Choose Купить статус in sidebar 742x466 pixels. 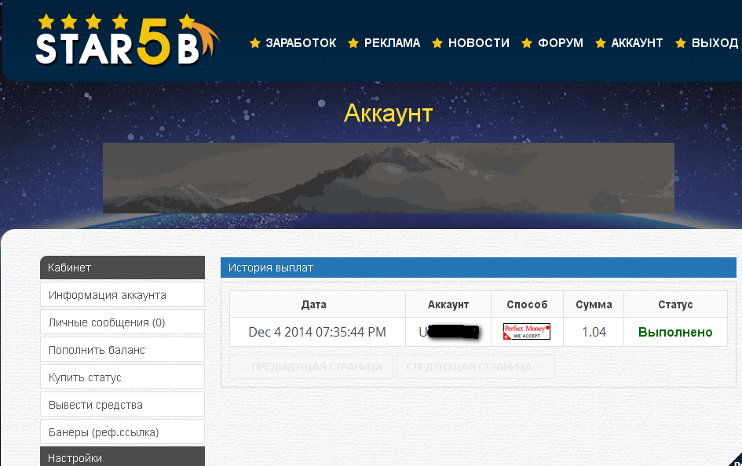tap(85, 377)
